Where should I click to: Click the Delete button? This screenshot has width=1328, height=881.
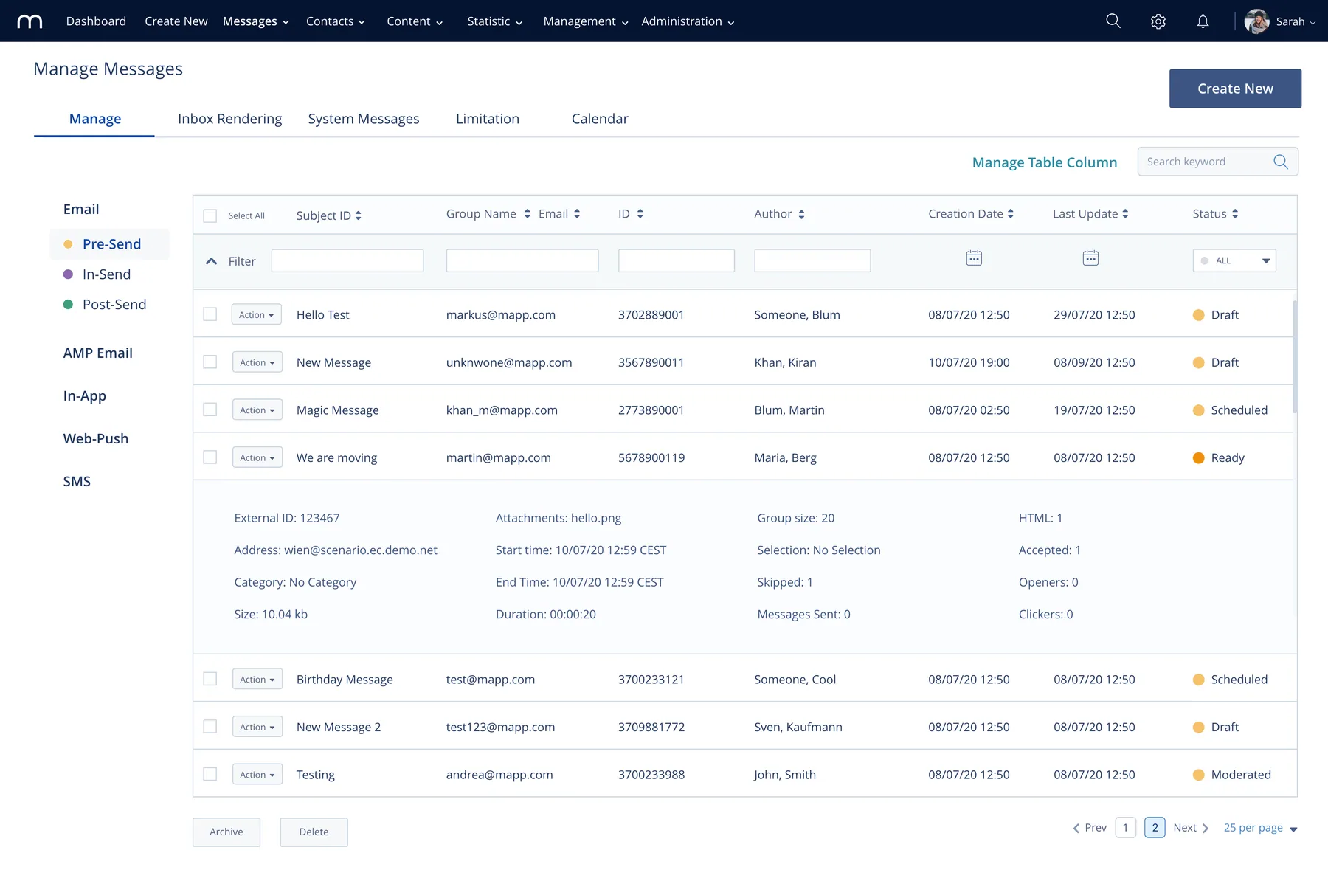314,832
